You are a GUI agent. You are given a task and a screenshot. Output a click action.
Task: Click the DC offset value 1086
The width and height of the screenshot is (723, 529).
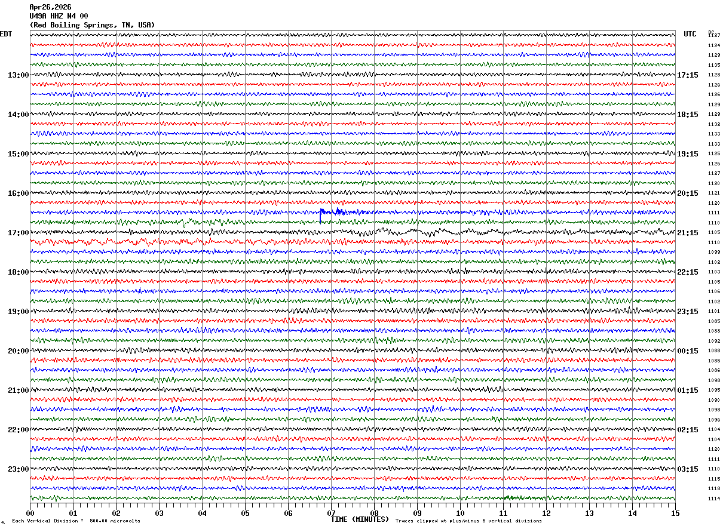pyautogui.click(x=714, y=370)
